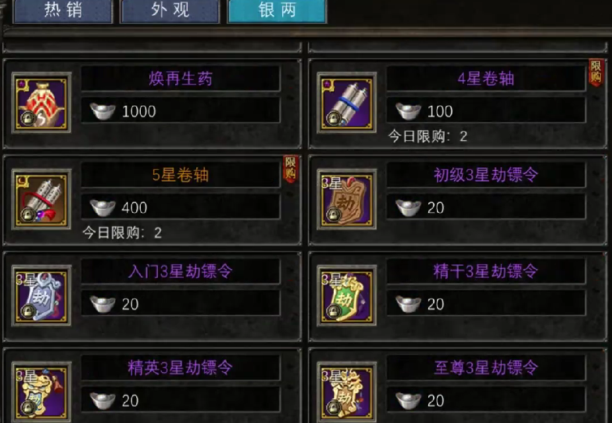Viewport: 612px width, 423px height.
Task: Click the 5星卷轴 red-ribbon scroll icon
Action: (x=42, y=200)
